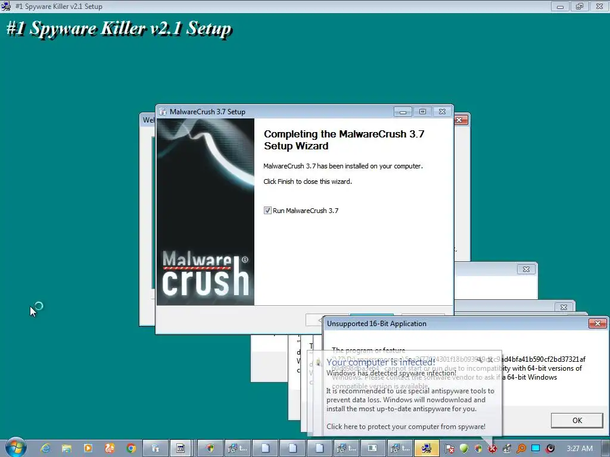Click the multicolor Windows shield tray icon
The height and width of the screenshot is (457, 610).
pos(478,449)
